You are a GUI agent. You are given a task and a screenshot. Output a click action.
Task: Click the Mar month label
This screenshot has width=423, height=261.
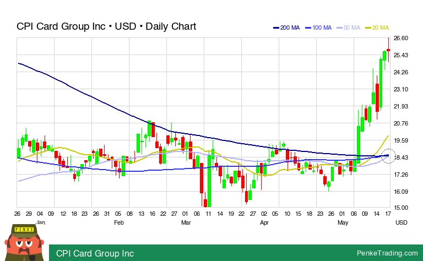pyautogui.click(x=186, y=222)
